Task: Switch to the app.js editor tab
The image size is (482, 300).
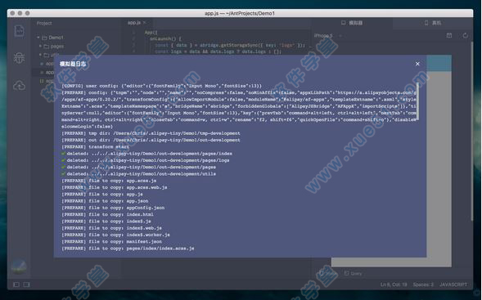Action: [133, 23]
